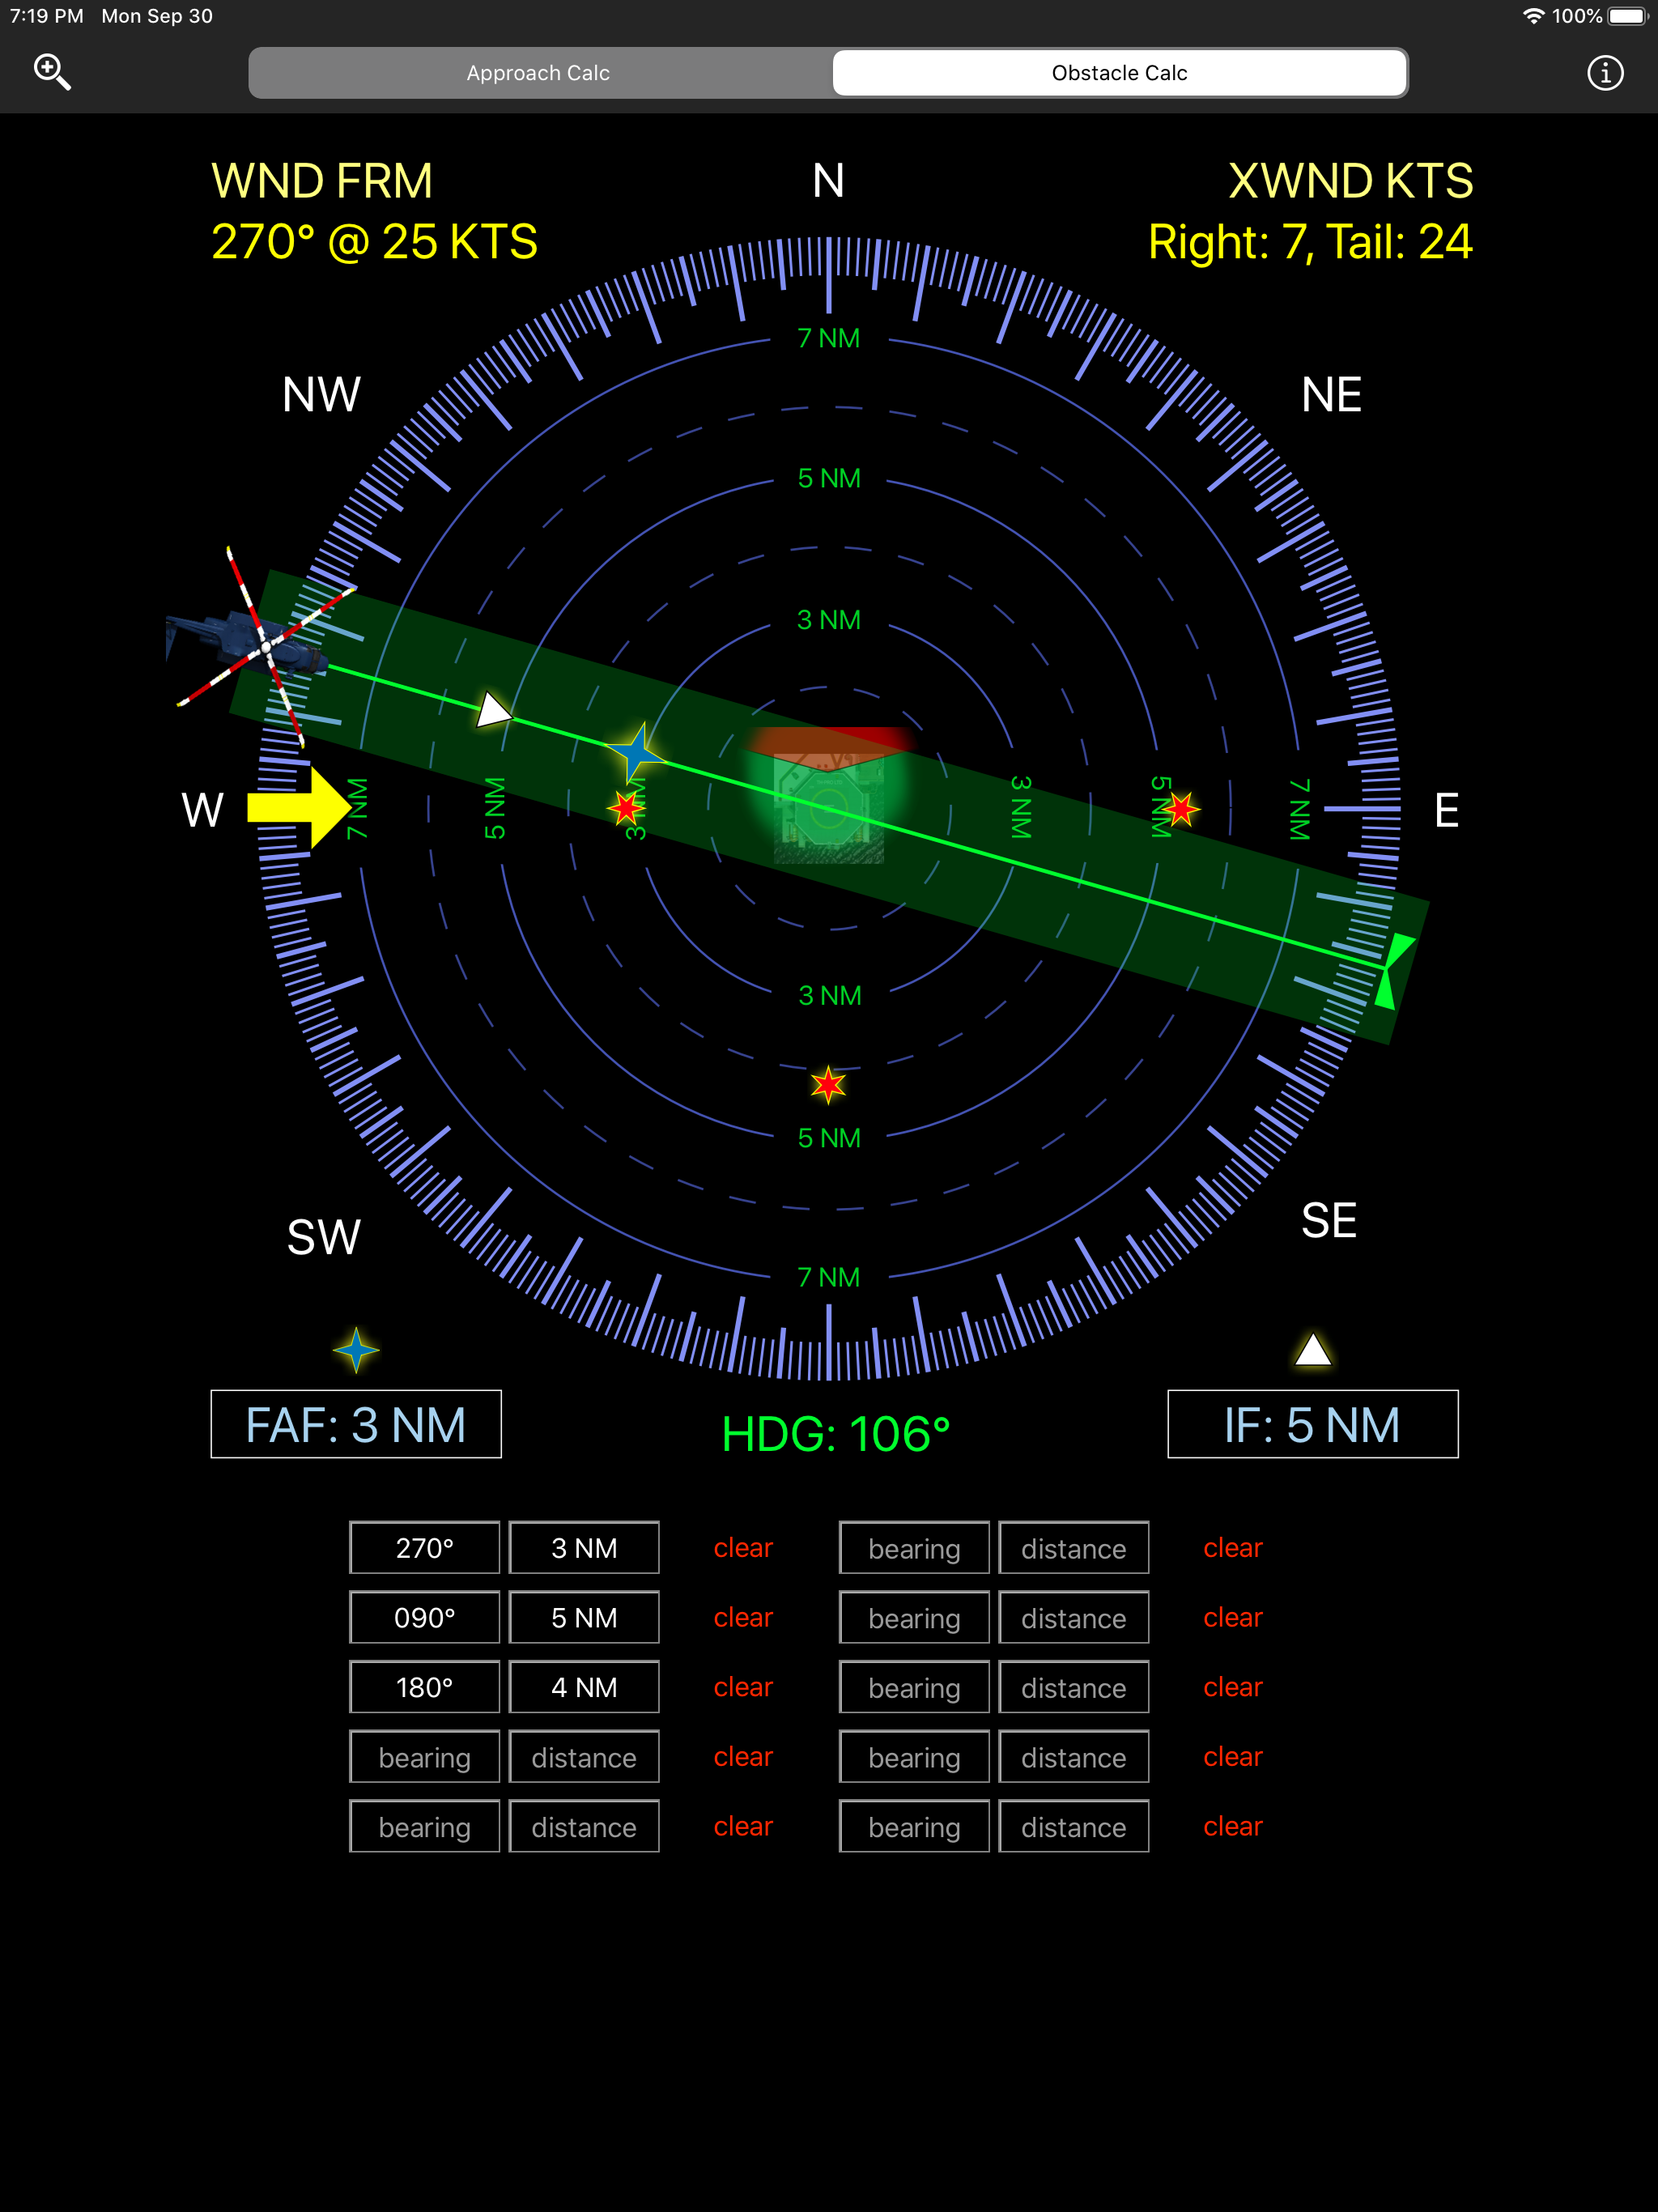1658x2212 pixels.
Task: Tap the red obstacle star at 5 NM east
Action: pyautogui.click(x=1180, y=808)
